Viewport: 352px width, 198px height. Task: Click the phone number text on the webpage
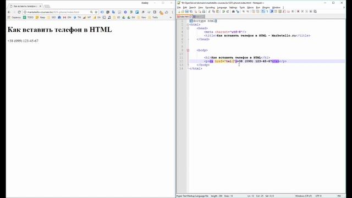point(23,41)
